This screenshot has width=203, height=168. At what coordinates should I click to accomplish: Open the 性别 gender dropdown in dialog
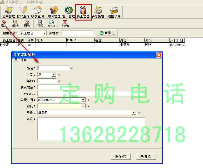(x=54, y=75)
